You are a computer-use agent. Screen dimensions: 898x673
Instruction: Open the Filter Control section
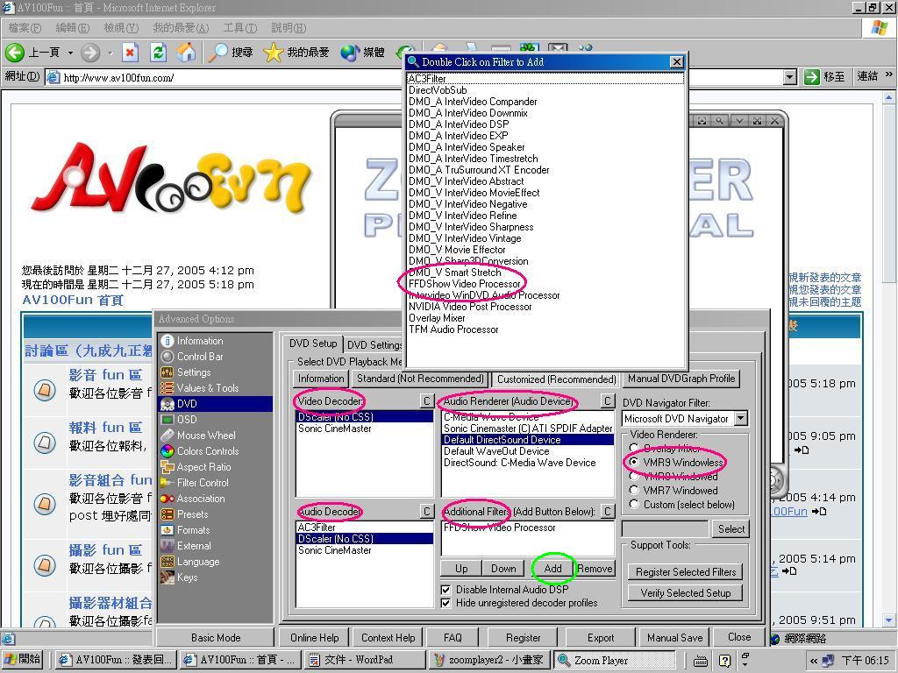tap(203, 483)
